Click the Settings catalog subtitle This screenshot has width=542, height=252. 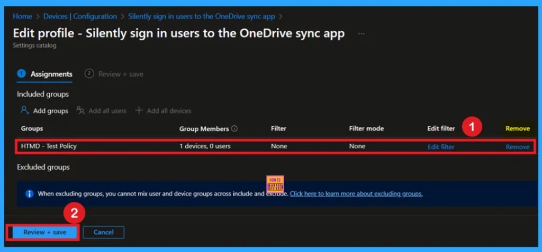click(x=34, y=45)
